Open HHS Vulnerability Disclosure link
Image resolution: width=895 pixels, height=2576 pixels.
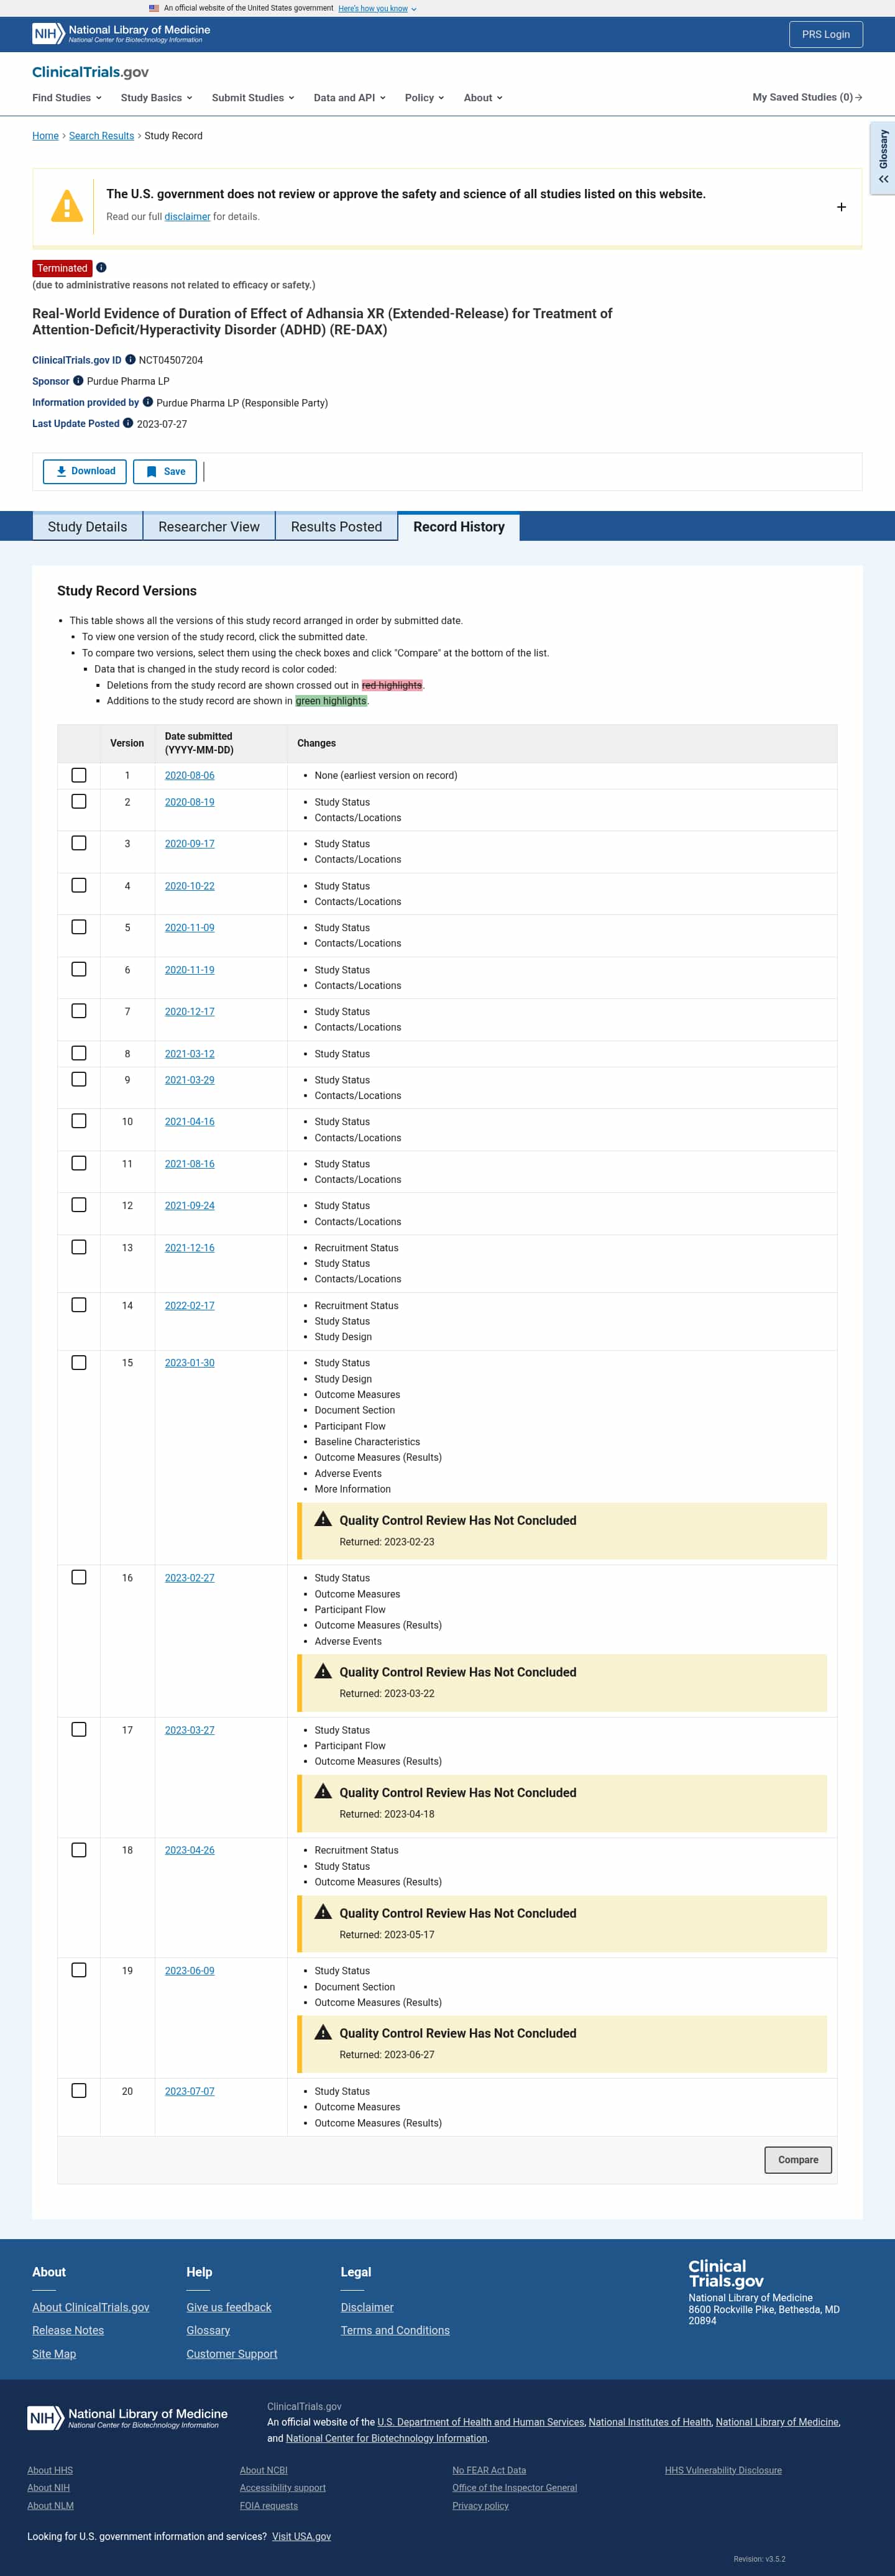click(723, 2470)
